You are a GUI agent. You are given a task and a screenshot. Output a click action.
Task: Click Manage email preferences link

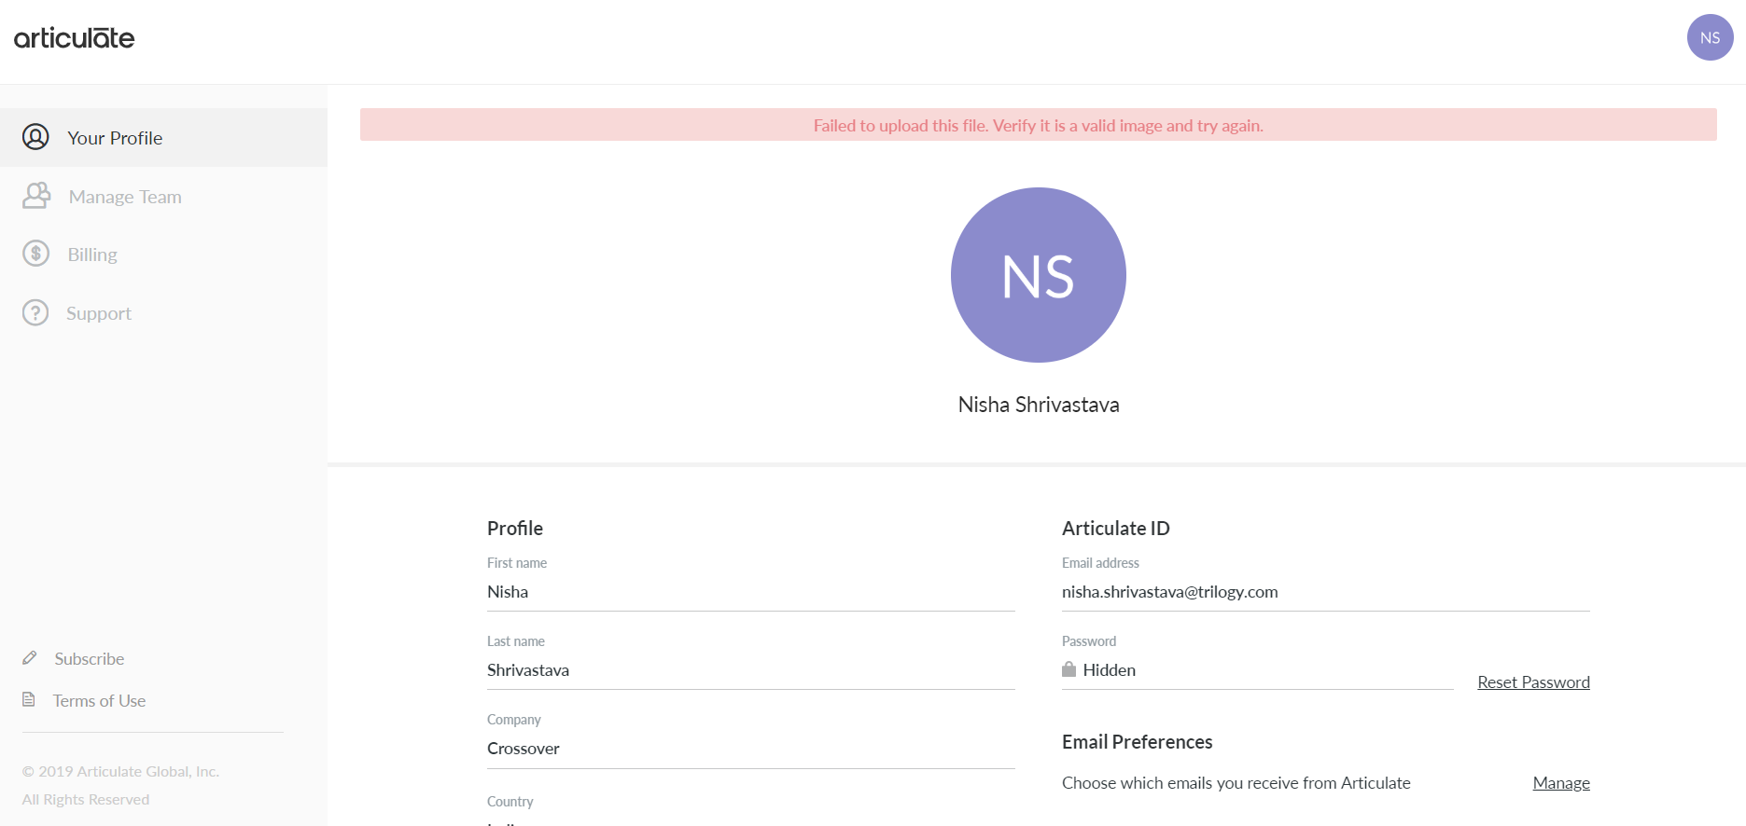[x=1560, y=783]
